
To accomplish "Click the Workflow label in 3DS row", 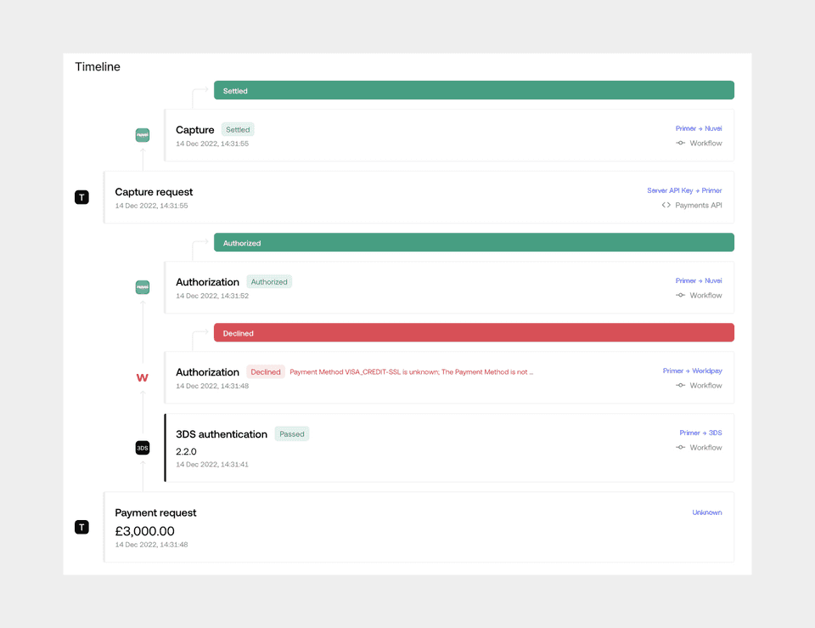I will pyautogui.click(x=705, y=448).
